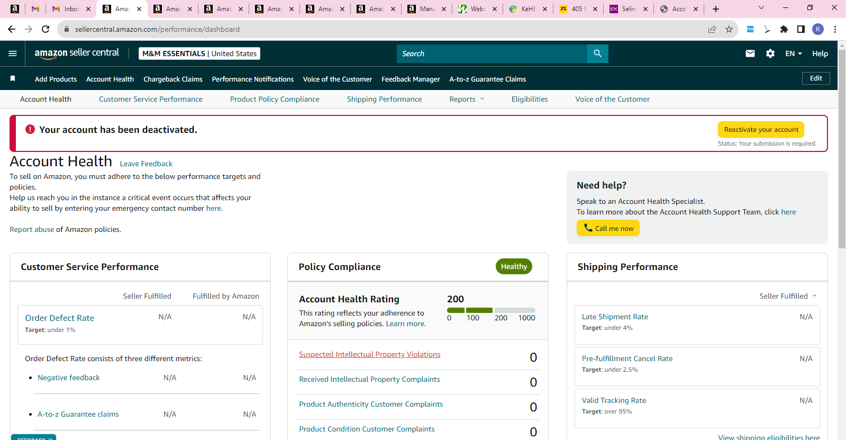846x440 pixels.
Task: Open Voice of the Customer in the favorites bar
Action: point(338,79)
